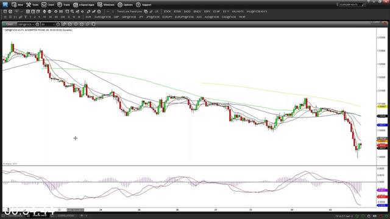This screenshot has width=390, height=219.
Task: Set chart interval to 5 minutes
Action: click(x=39, y=17)
